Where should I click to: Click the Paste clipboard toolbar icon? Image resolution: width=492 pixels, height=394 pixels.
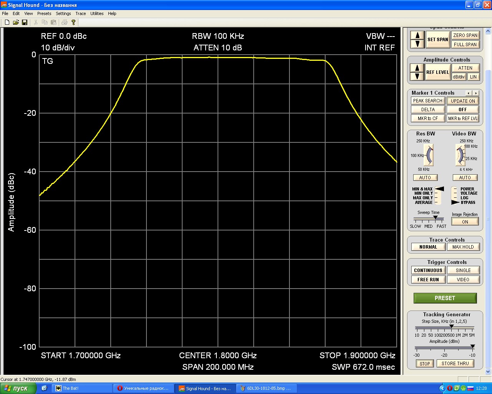click(x=53, y=22)
